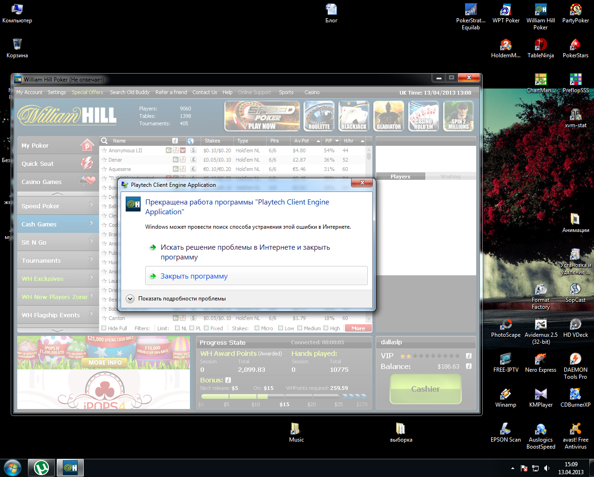Favorite the Aquesene table with its star
Viewport: 594px width, 477px height.
point(104,169)
